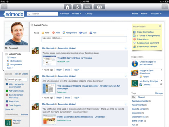The width and height of the screenshot is (169, 127).
Task: View 2 Turned-In Assignments notification
Action: pyautogui.click(x=146, y=36)
